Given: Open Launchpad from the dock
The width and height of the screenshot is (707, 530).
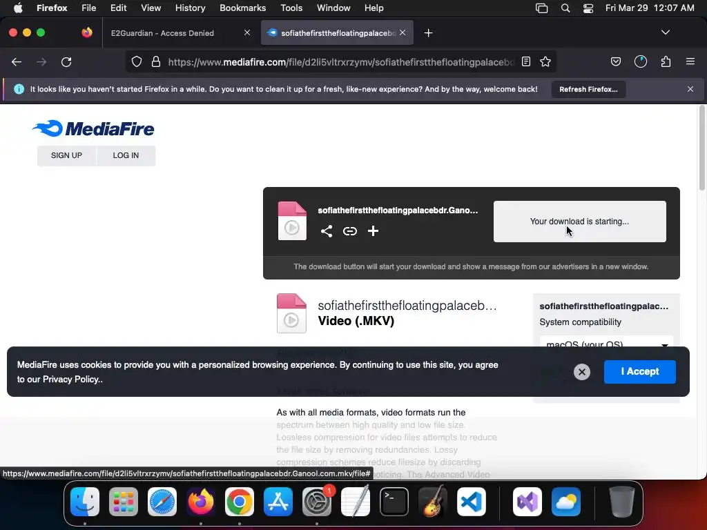Looking at the screenshot, I should (x=124, y=502).
